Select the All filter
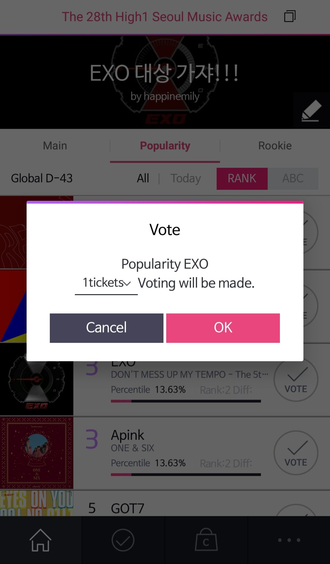 [143, 178]
